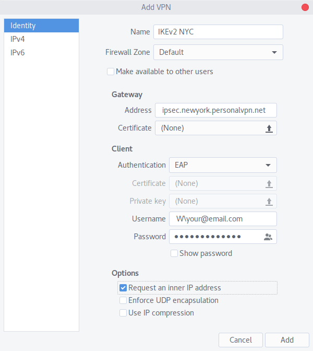Viewport: 313px width, 351px height.
Task: Click the Cancel button
Action: pos(240,340)
